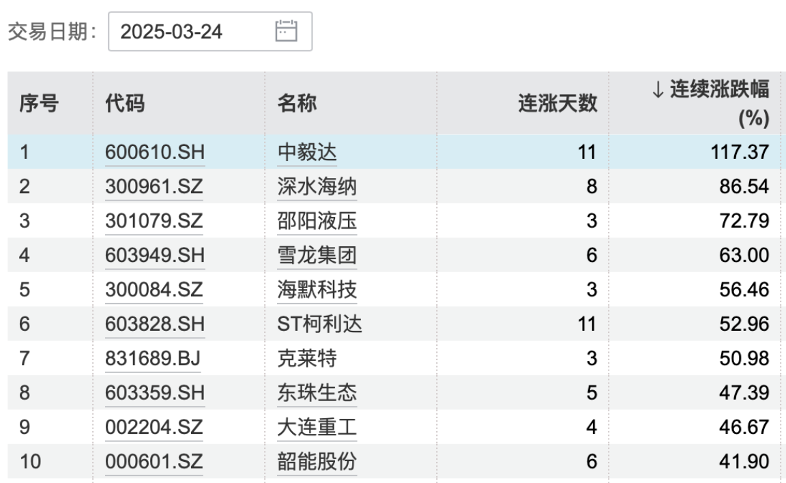Open 中毅达 stock name link
786x483 pixels.
click(x=307, y=153)
